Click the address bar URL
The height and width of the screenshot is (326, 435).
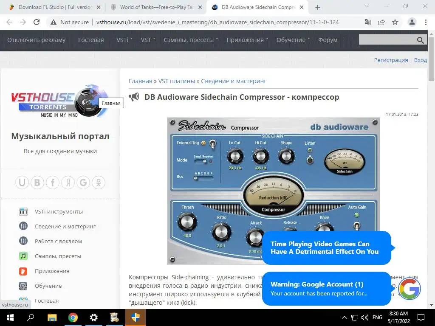click(x=217, y=22)
